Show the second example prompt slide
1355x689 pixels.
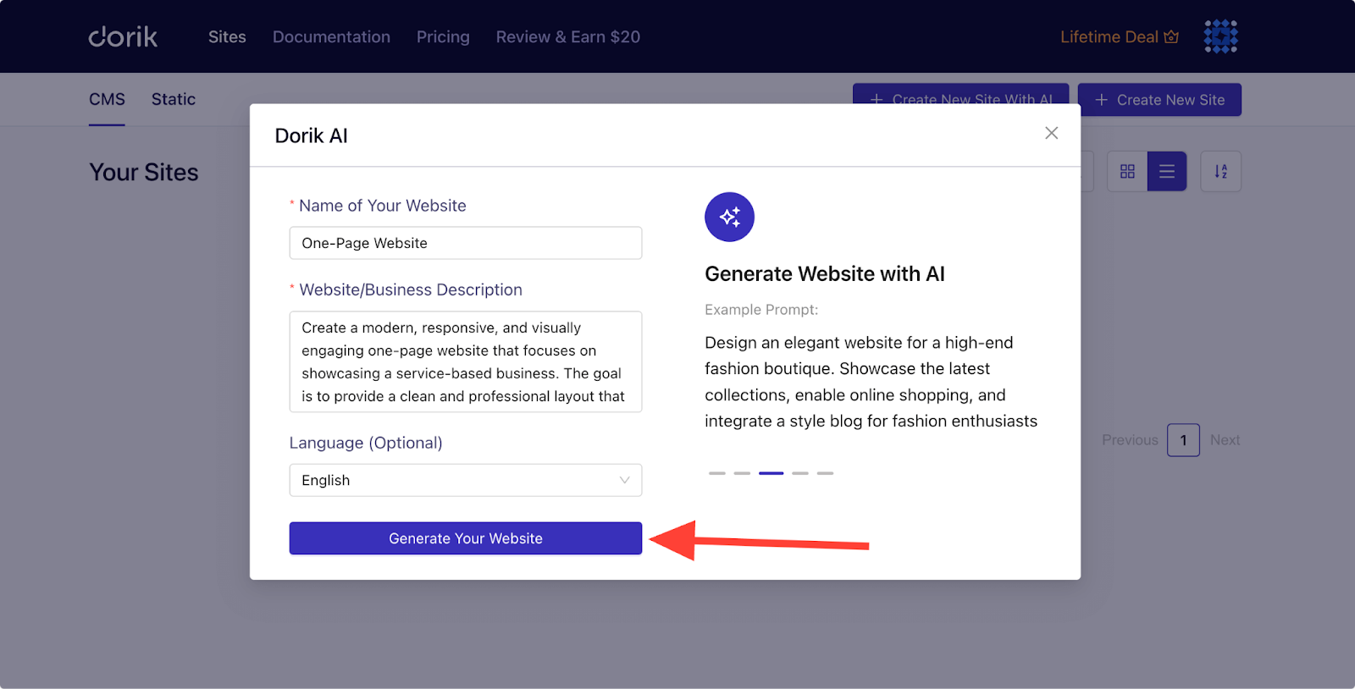[x=742, y=473]
